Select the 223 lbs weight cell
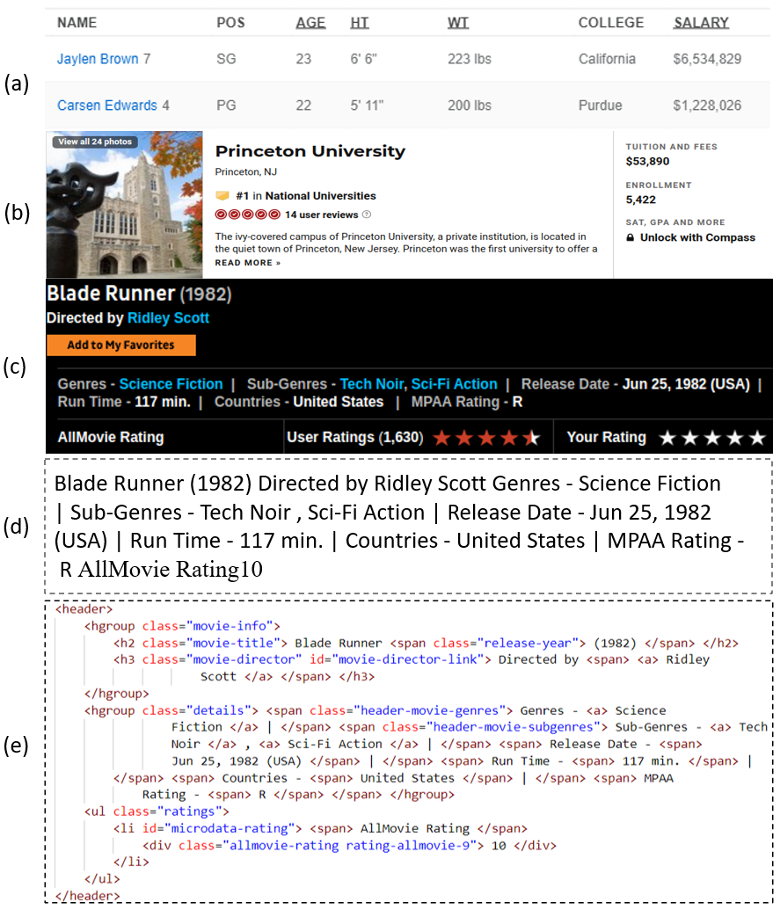 coord(469,59)
